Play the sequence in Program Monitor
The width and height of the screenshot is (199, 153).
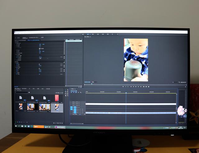click(136, 87)
